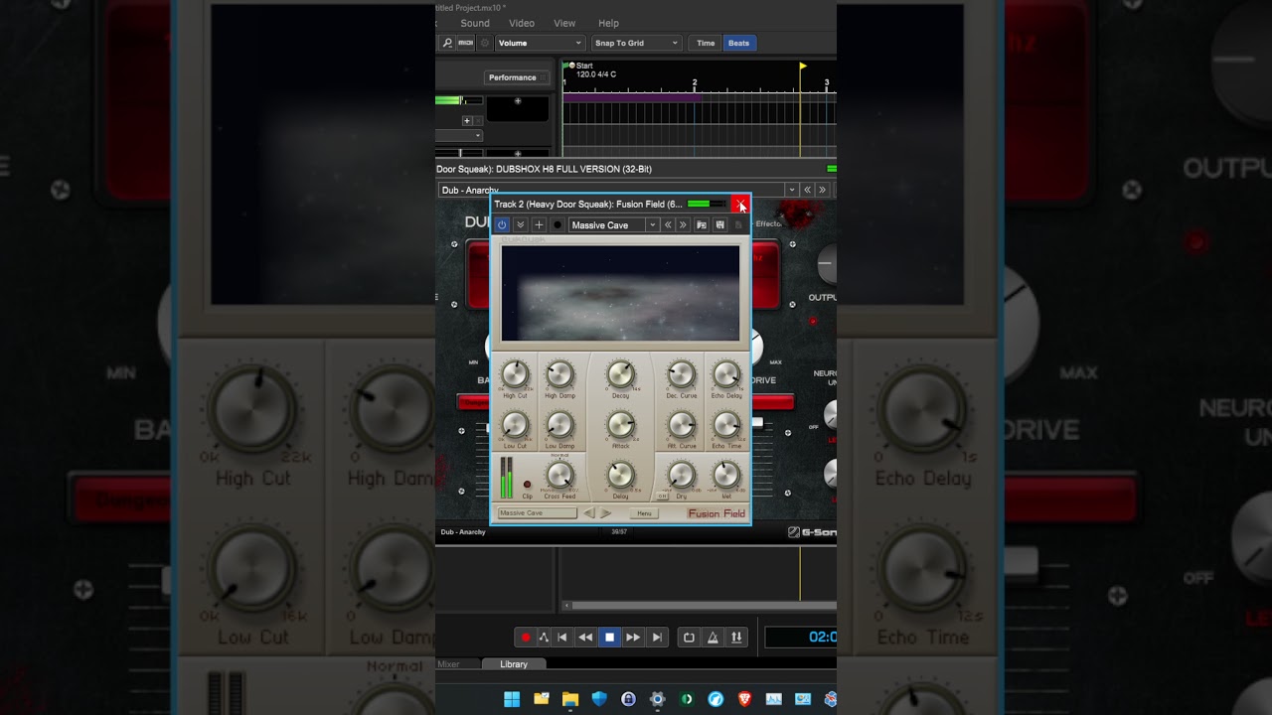Screen dimensions: 1272x715
Task: Click the Massive Cave preset name field
Action: (537, 513)
